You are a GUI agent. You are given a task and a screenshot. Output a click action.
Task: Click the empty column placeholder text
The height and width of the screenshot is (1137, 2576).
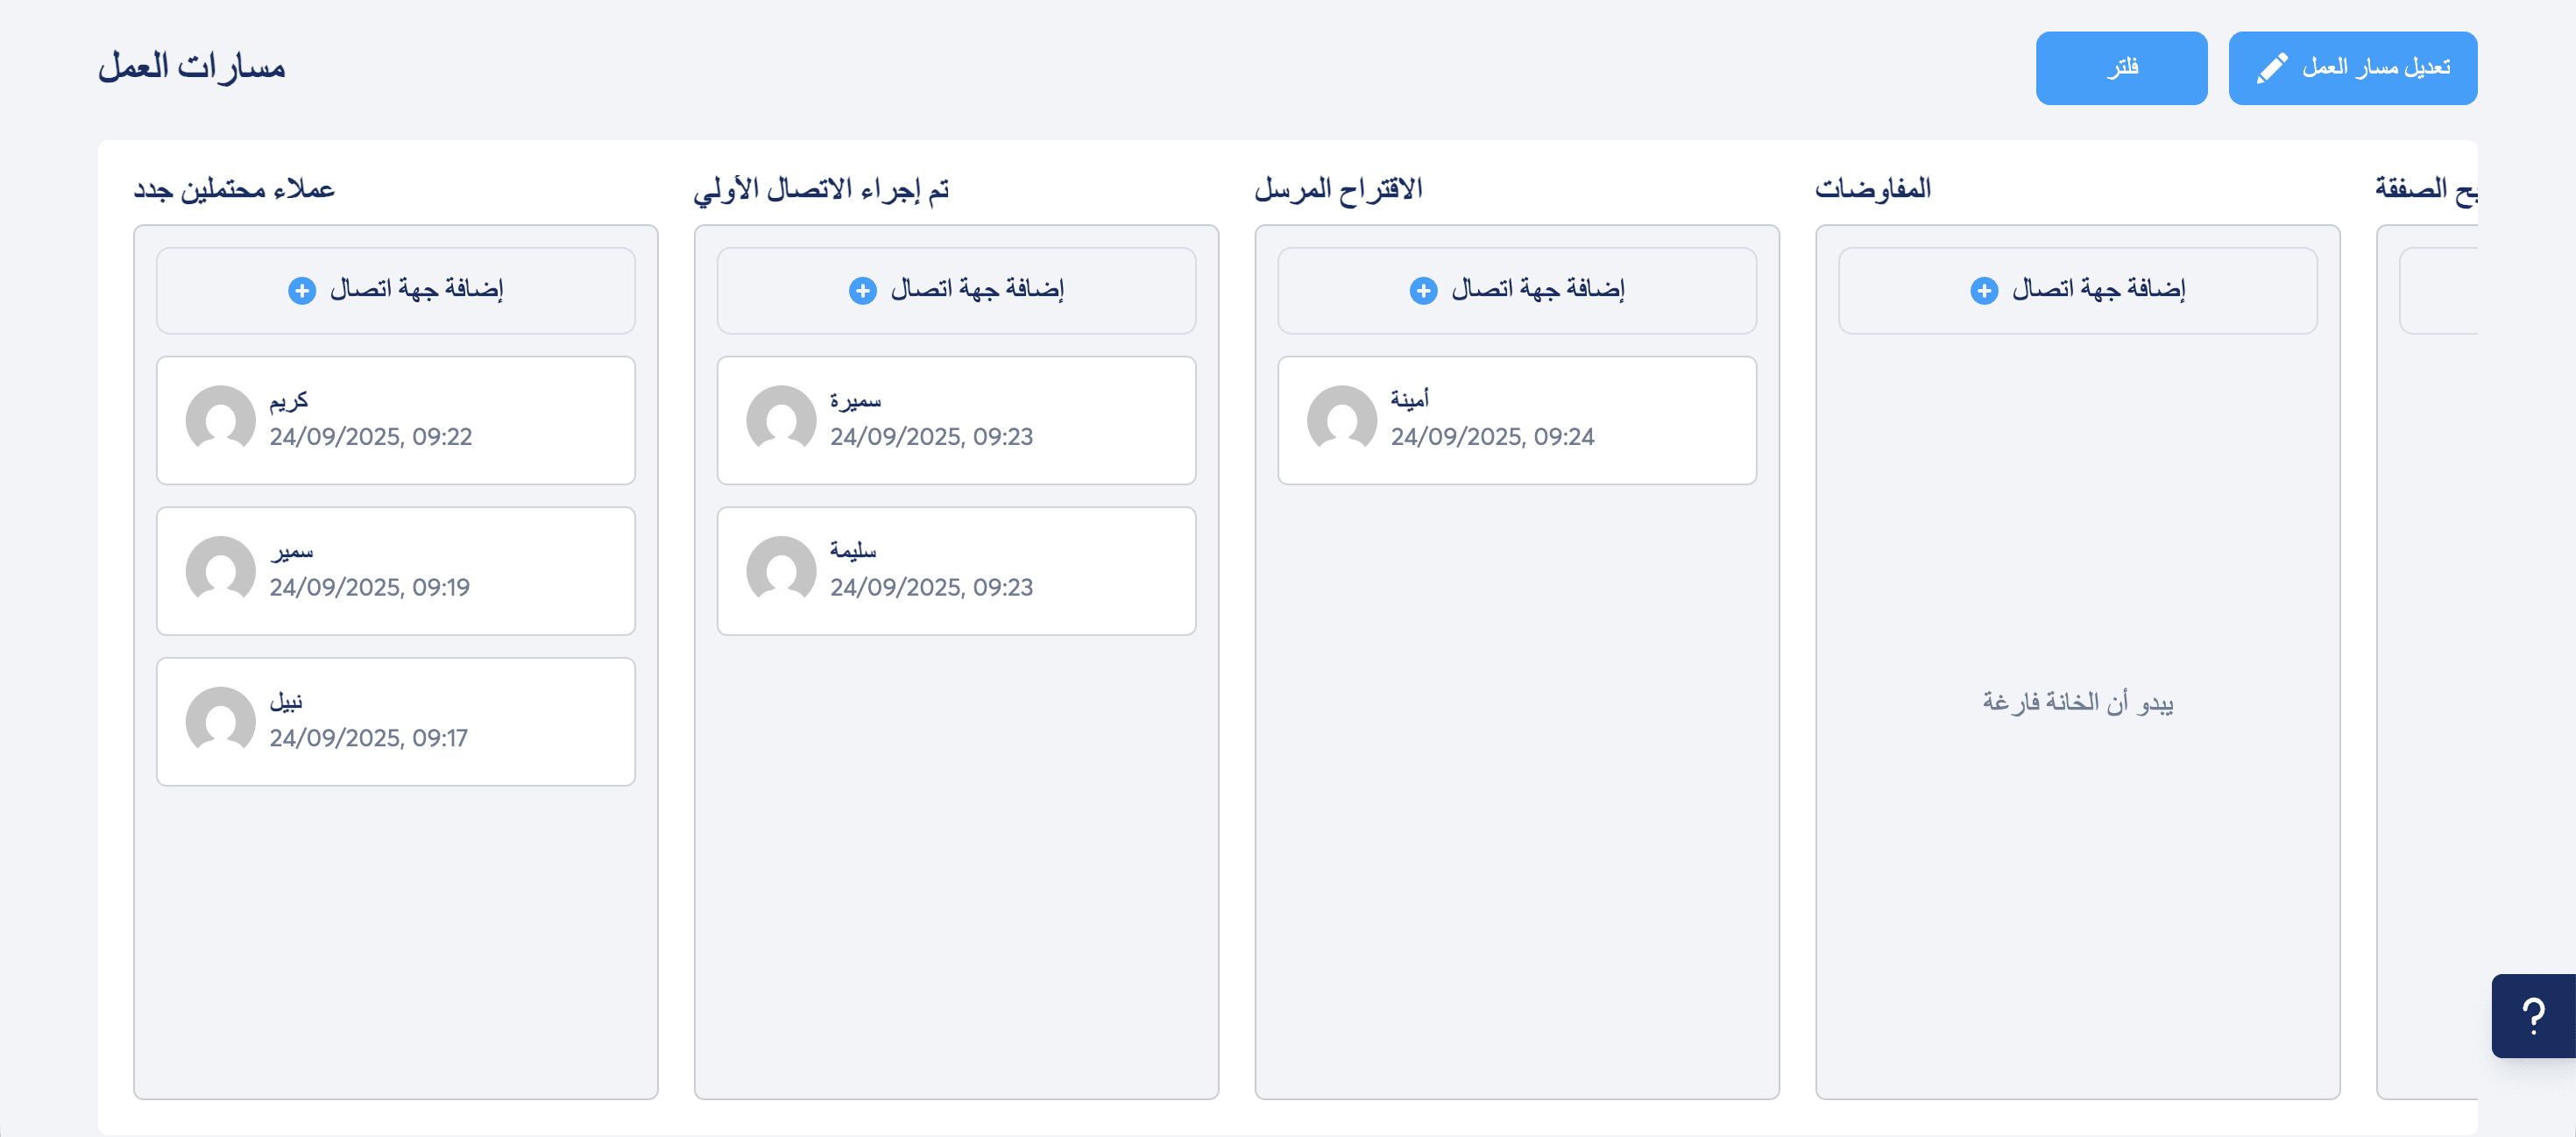pyautogui.click(x=2077, y=703)
